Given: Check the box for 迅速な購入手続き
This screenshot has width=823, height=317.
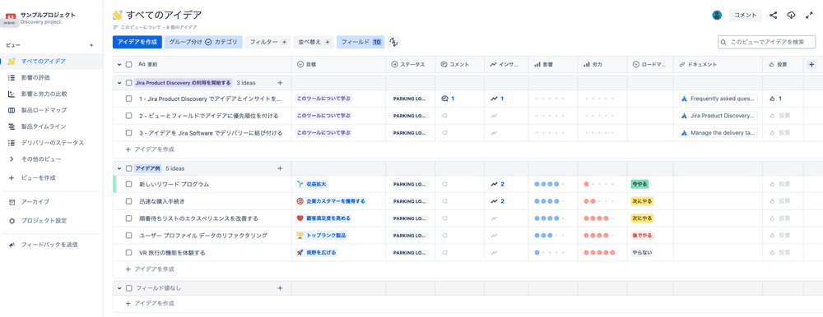Looking at the screenshot, I should pyautogui.click(x=128, y=201).
